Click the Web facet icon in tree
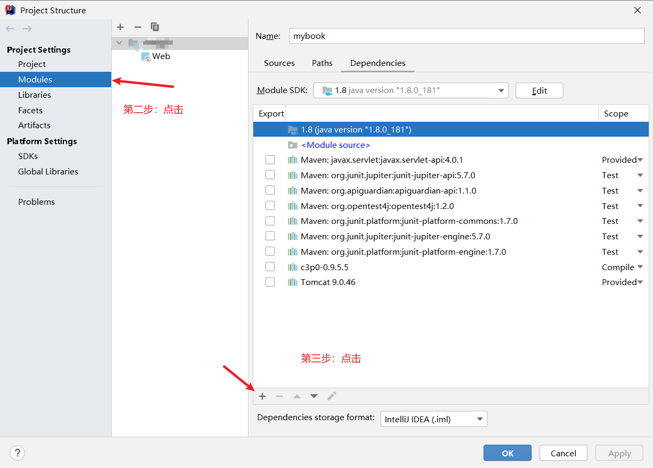 point(145,56)
